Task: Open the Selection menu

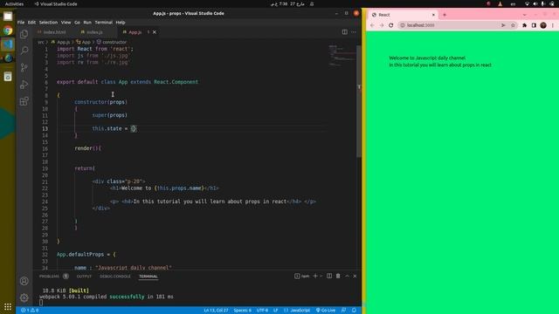Action: coord(48,22)
